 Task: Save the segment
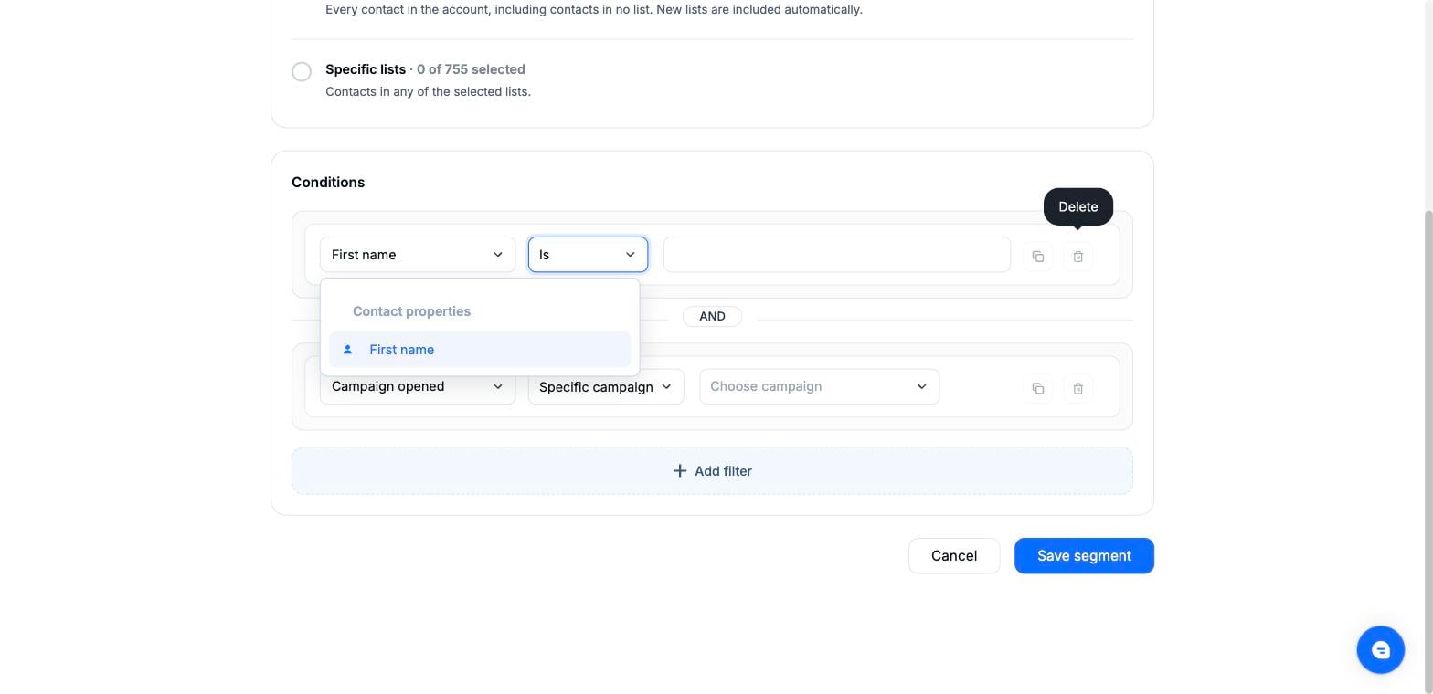(x=1084, y=556)
